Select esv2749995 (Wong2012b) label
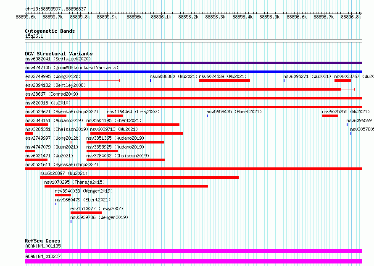This screenshot has height=266, width=374. click(53, 76)
